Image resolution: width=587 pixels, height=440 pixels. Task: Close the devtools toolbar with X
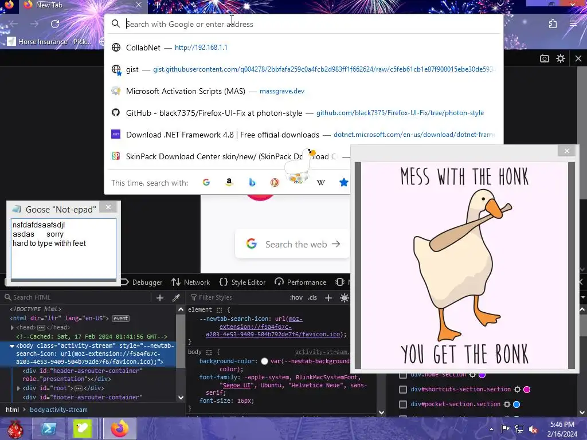(578, 58)
